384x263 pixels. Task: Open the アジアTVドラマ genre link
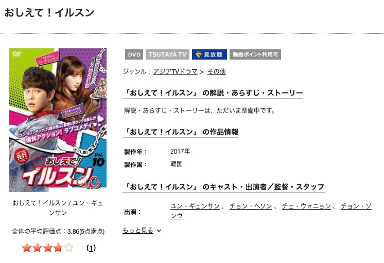click(175, 71)
